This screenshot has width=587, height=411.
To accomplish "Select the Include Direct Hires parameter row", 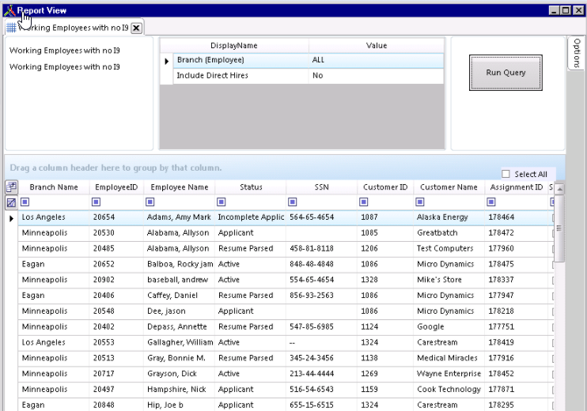I will pyautogui.click(x=308, y=76).
